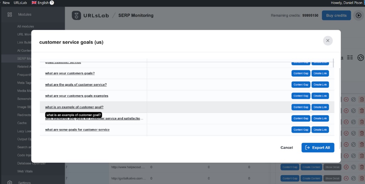Content Gap for 'what are your customers goals?'
The width and height of the screenshot is (365, 184).
pyautogui.click(x=301, y=73)
